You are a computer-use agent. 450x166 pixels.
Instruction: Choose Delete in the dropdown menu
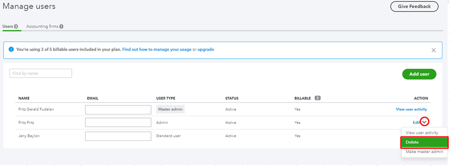pyautogui.click(x=424, y=143)
